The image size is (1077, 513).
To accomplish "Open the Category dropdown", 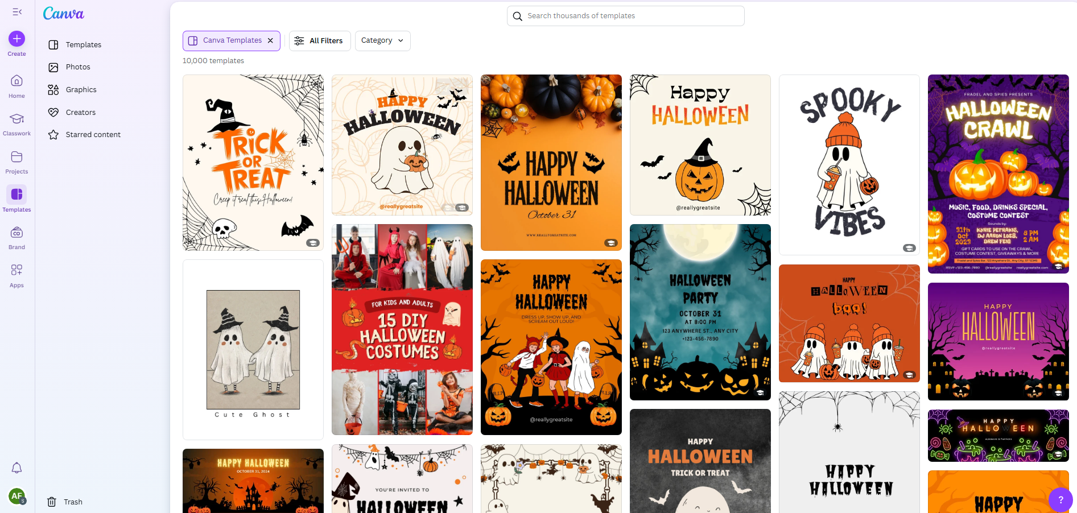I will pos(382,40).
